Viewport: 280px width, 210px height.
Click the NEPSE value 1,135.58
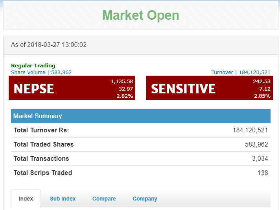(122, 82)
